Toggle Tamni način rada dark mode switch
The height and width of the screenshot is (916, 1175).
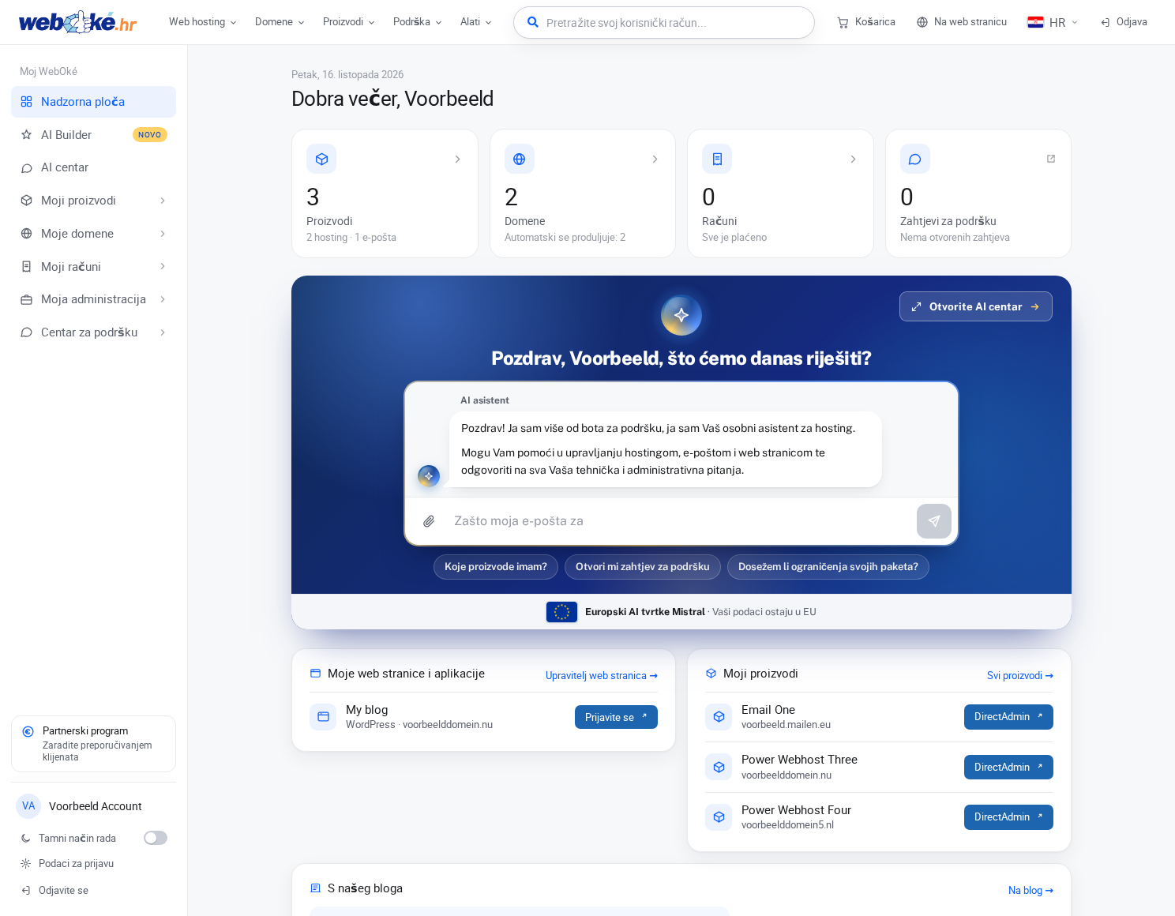pos(156,838)
